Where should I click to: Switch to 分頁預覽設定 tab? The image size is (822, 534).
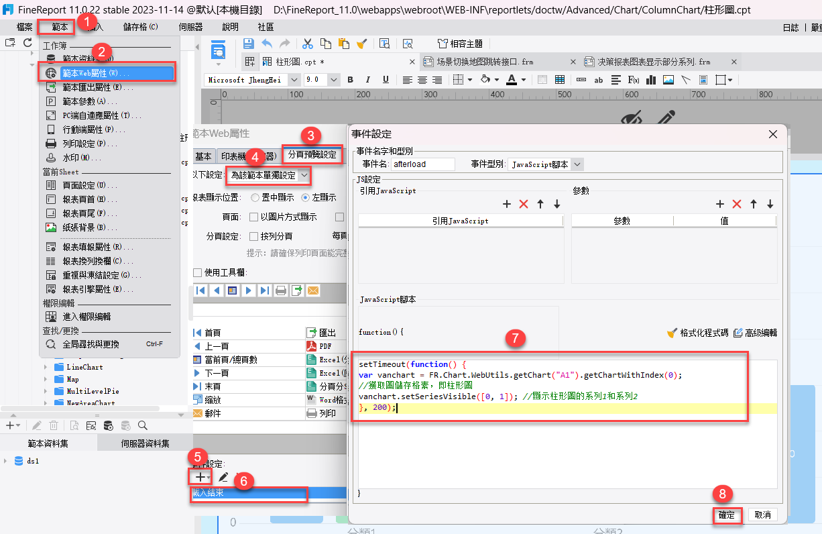312,155
